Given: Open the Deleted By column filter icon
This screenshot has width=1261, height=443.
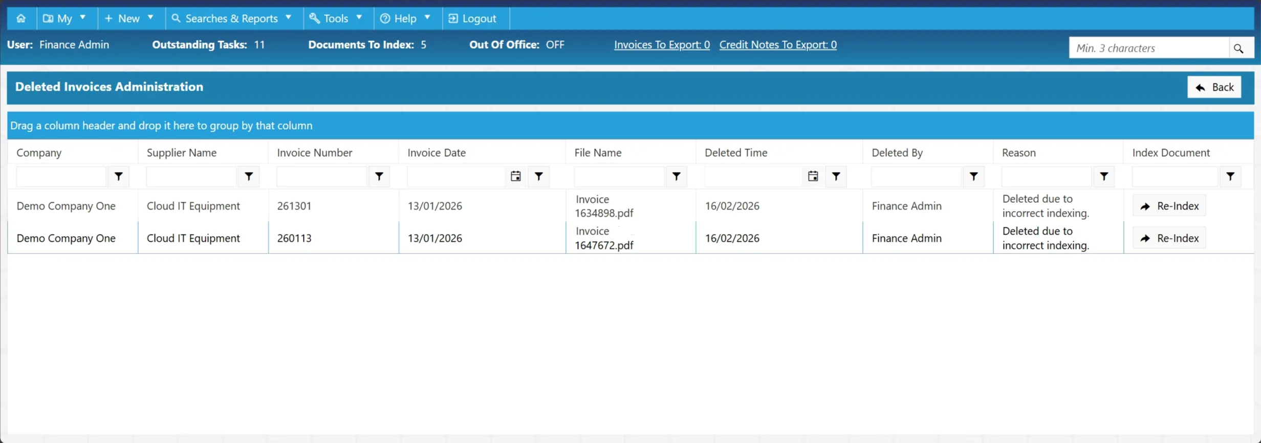Looking at the screenshot, I should click(974, 176).
